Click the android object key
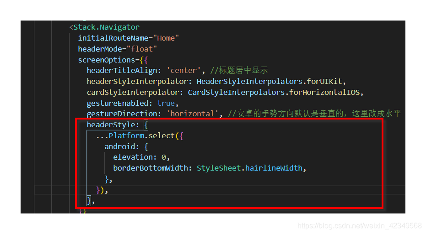426x234 pixels. tap(119, 146)
